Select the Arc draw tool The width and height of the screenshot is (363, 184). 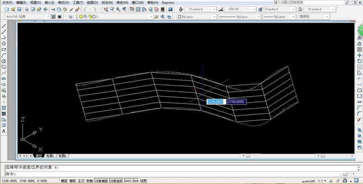[x=4, y=55]
